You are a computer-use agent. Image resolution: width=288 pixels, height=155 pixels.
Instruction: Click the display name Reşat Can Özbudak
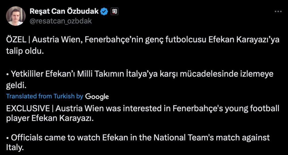pos(64,12)
